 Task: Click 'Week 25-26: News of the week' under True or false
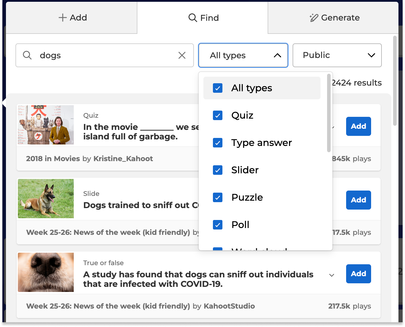point(108,306)
